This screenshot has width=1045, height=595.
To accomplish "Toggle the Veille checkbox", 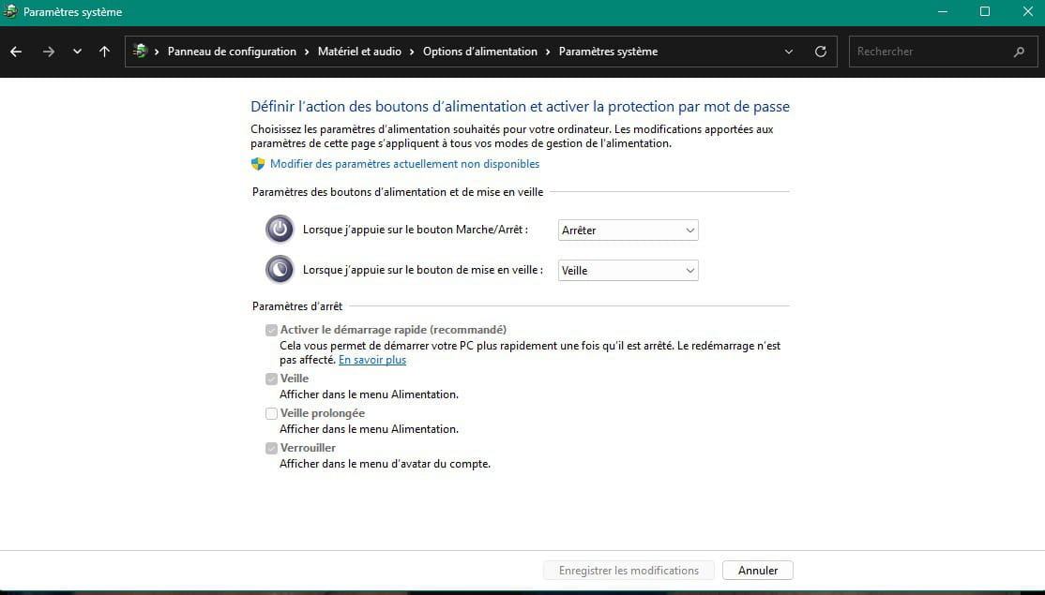I will [x=271, y=379].
